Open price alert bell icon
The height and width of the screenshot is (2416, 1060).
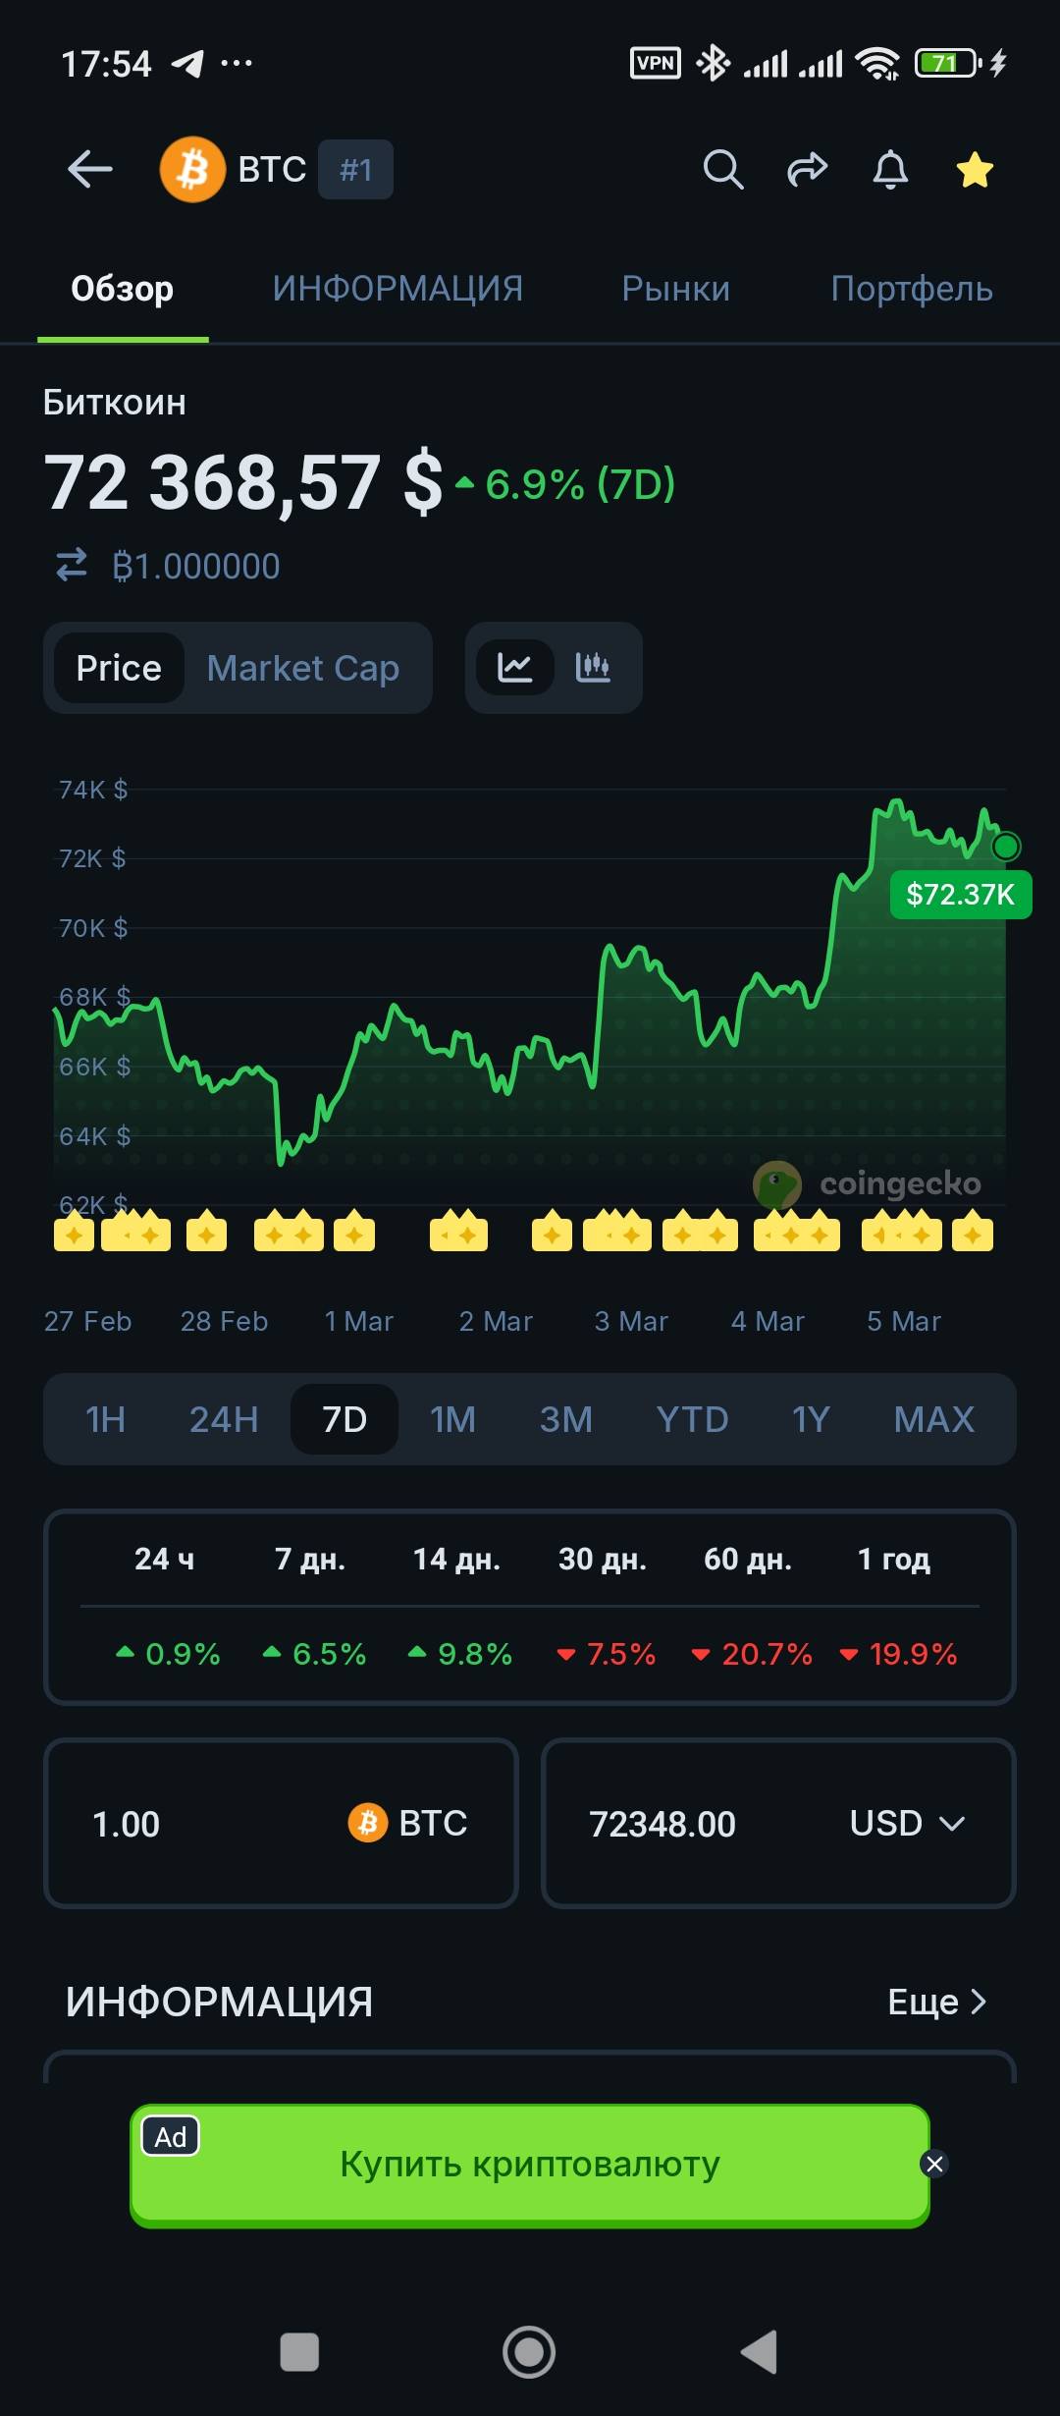(890, 170)
